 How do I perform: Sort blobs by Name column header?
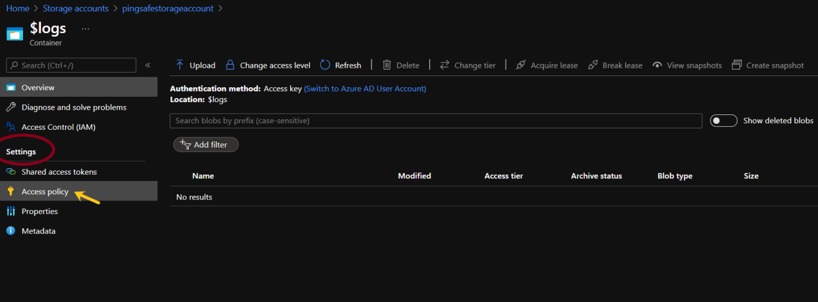203,176
